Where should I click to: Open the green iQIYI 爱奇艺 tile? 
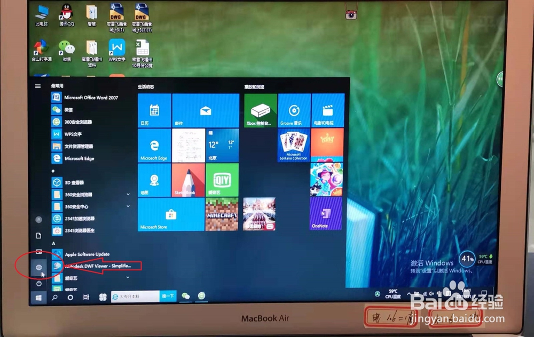(222, 180)
